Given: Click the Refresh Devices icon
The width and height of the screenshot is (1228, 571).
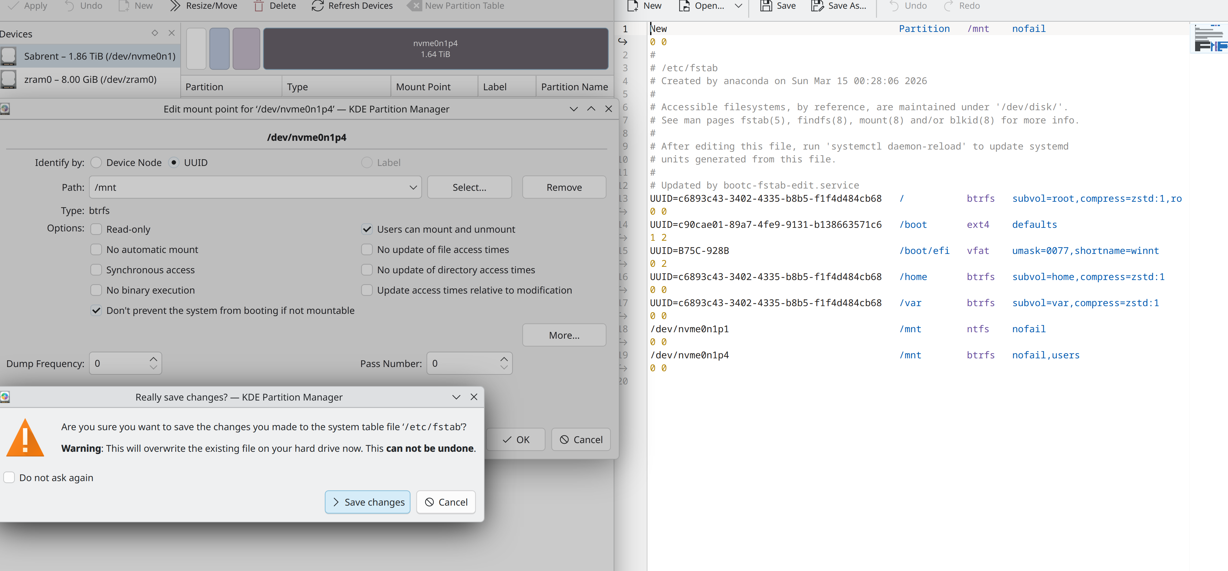Looking at the screenshot, I should tap(317, 6).
